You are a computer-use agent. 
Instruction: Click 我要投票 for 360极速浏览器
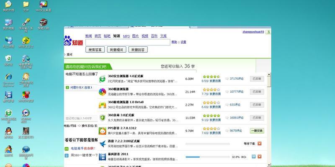point(215,94)
